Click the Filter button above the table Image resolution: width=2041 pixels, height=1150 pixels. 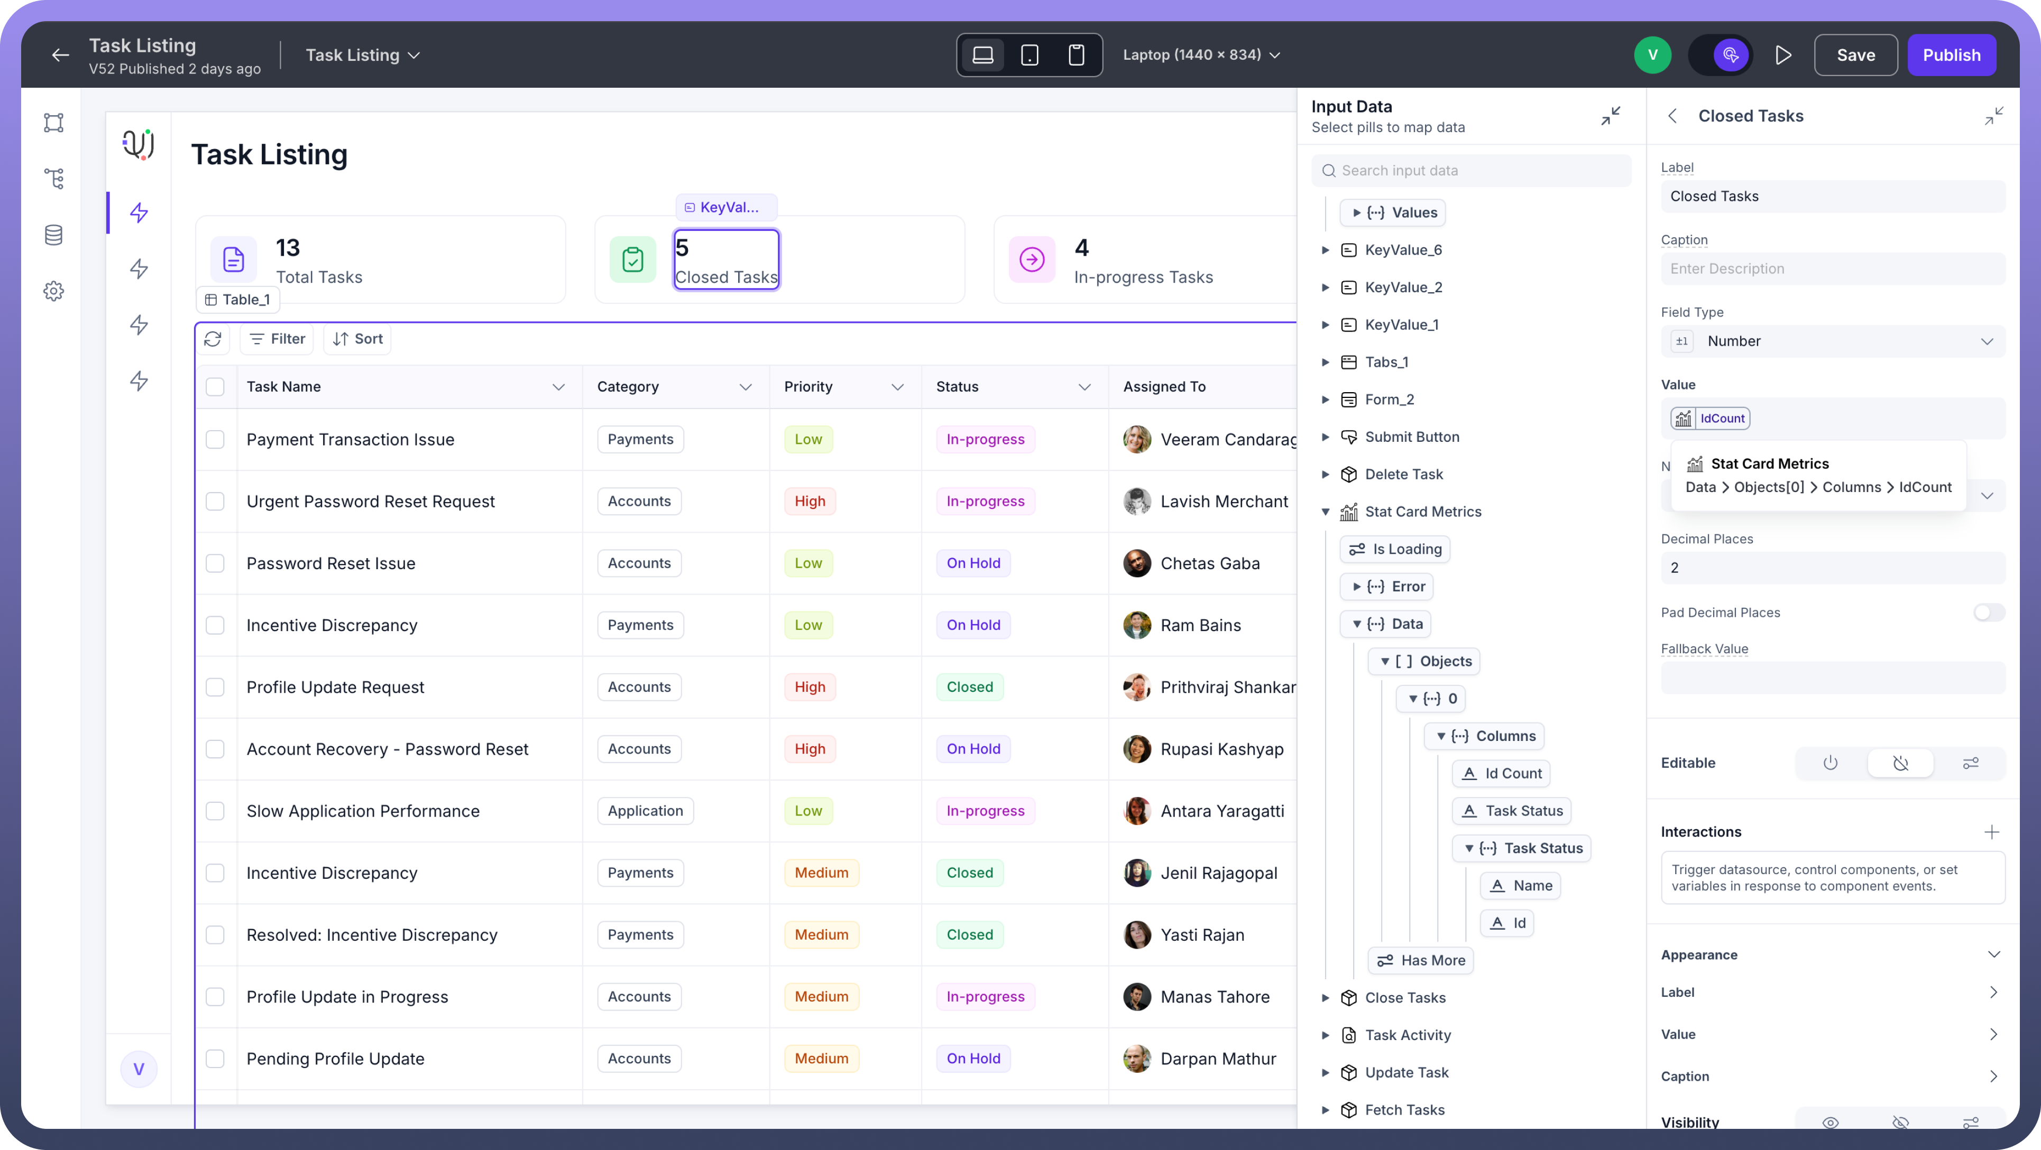point(277,339)
